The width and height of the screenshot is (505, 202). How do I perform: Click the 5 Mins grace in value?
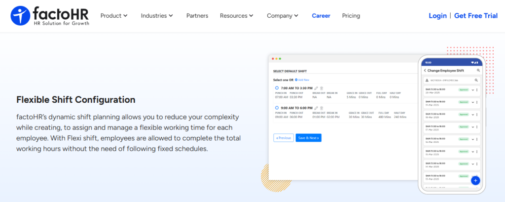[352, 97]
